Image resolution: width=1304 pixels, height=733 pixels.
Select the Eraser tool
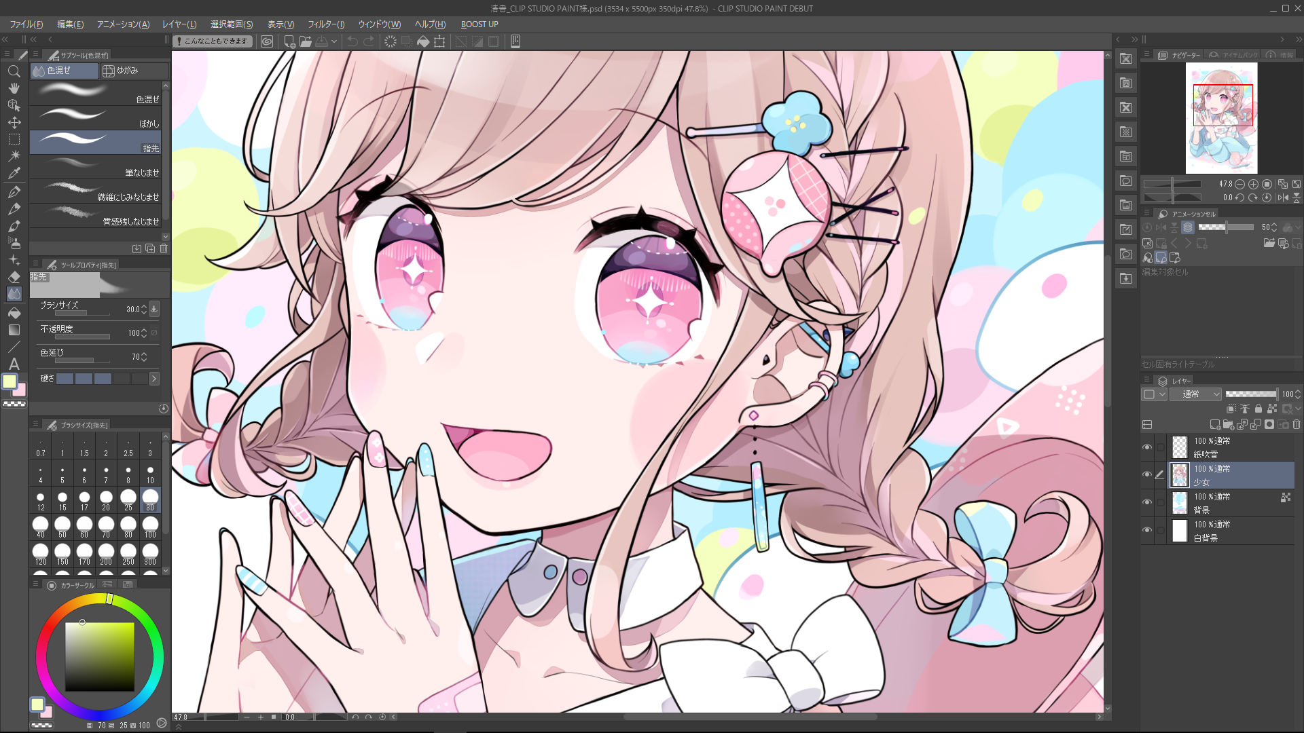(x=14, y=277)
